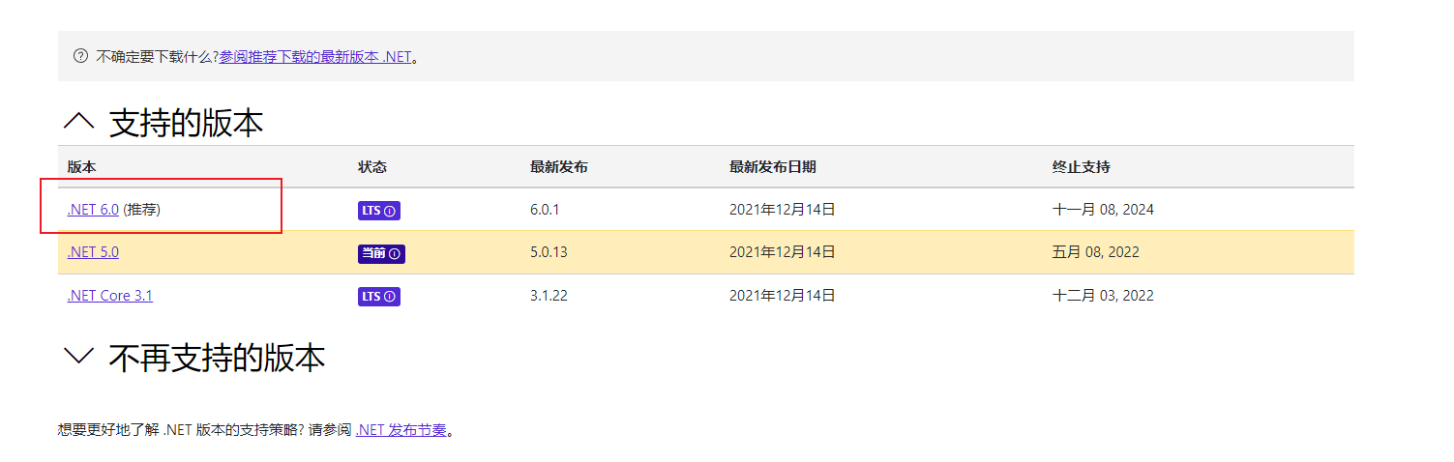Expand the 不再支持的版本 section
Viewport: 1454px width, 462px height.
tap(78, 358)
